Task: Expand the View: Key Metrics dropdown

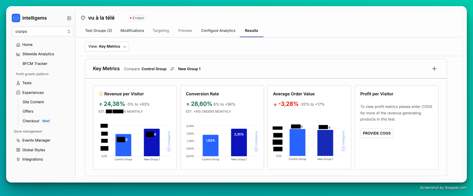Action: tap(107, 47)
